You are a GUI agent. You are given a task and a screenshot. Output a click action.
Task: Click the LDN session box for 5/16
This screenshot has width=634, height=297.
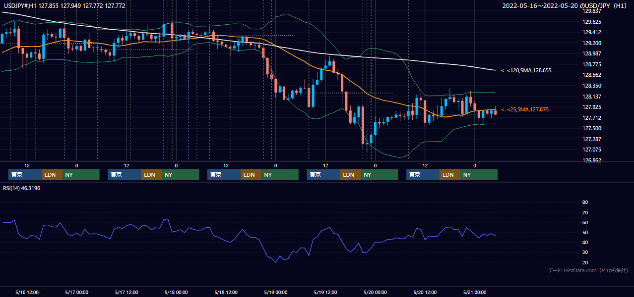[52, 175]
